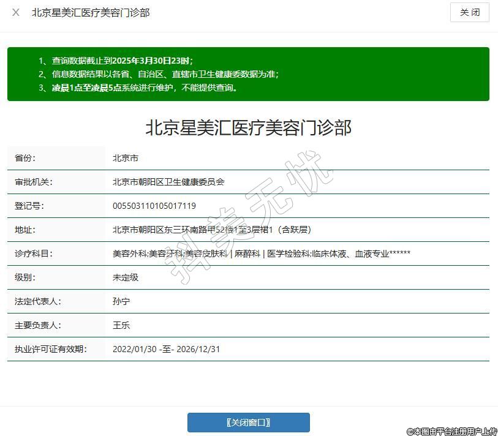Click the notice about the 2025年3月30日 data cutoff
Viewport: 498px width, 436px height.
116,61
